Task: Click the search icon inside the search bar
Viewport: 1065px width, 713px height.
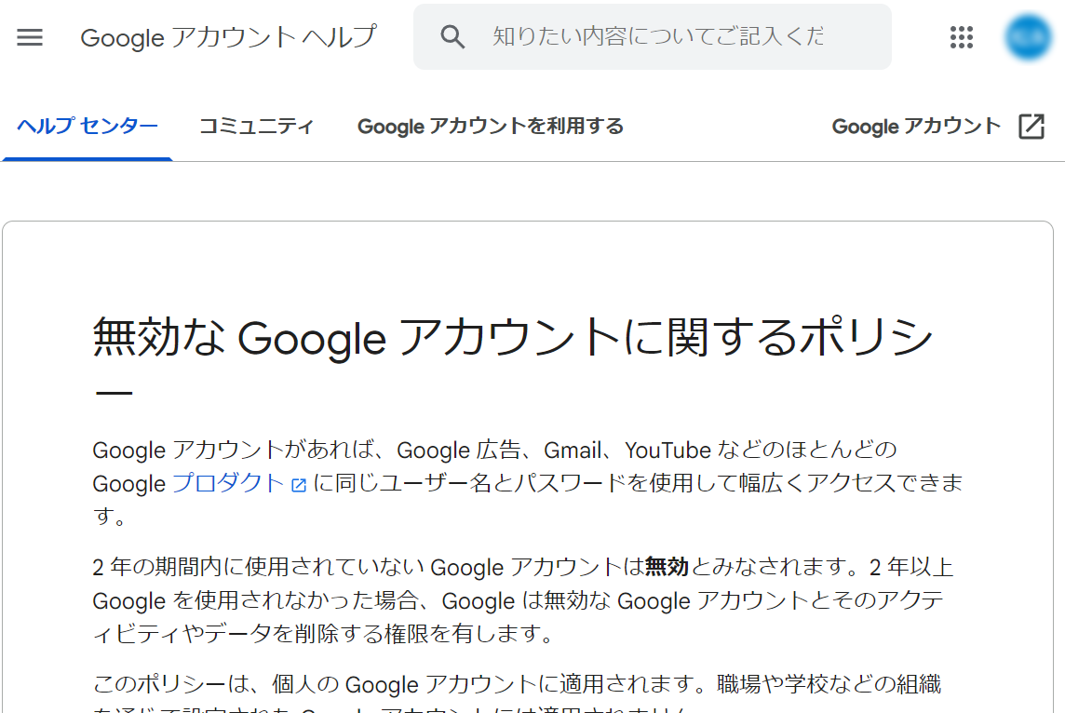Action: tap(452, 36)
